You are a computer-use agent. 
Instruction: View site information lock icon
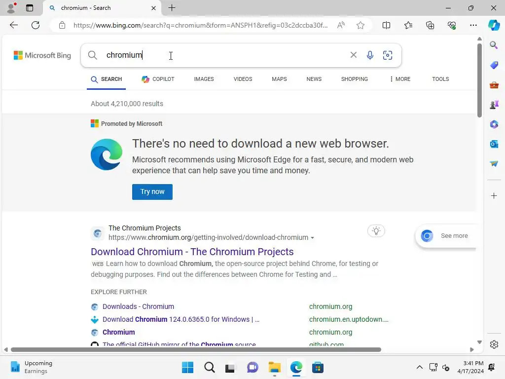click(x=62, y=25)
